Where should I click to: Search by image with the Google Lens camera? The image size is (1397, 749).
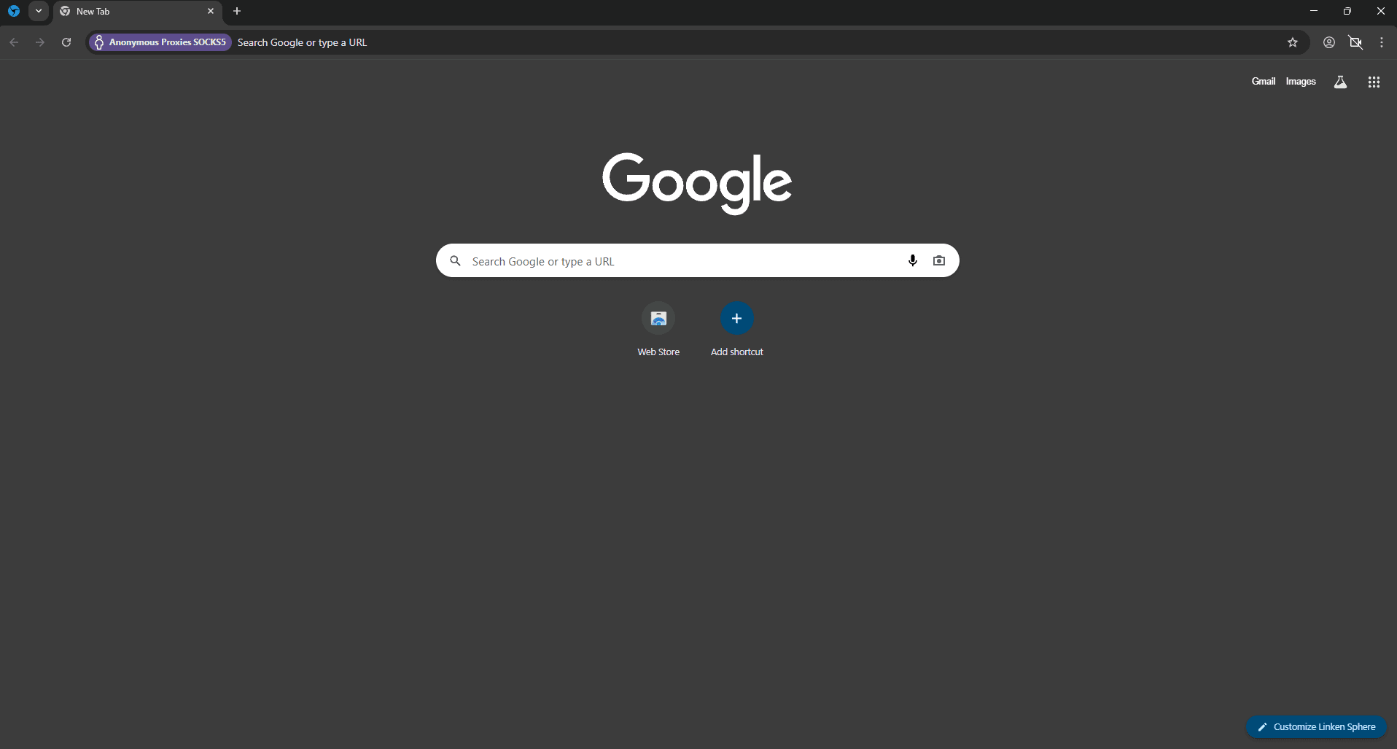pos(939,260)
